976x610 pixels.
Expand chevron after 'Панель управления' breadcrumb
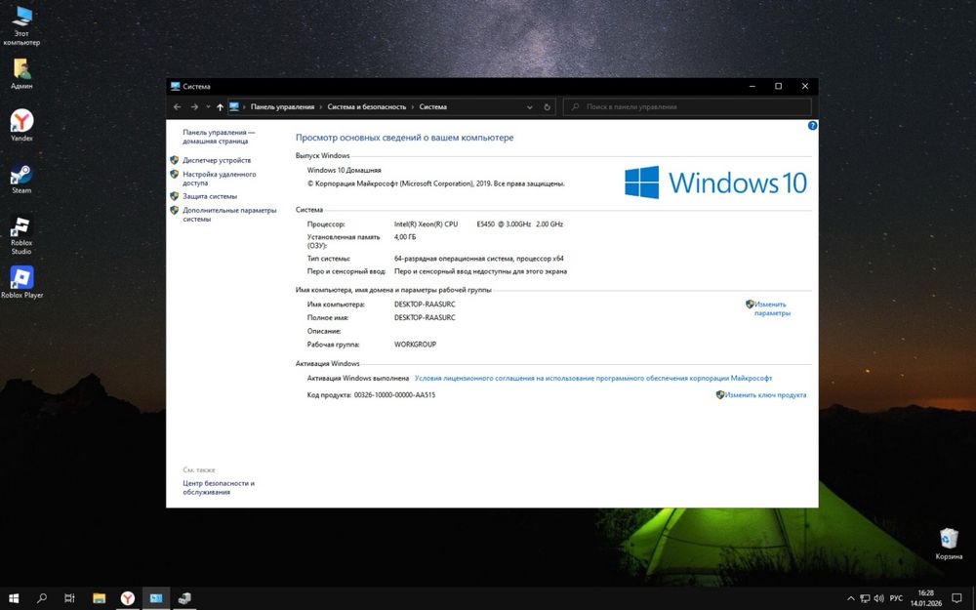click(321, 107)
